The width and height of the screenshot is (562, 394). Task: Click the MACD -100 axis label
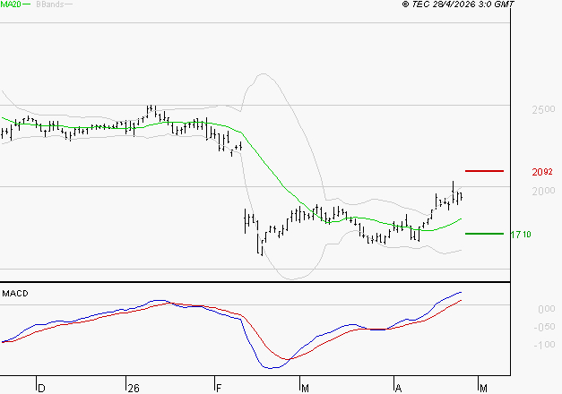(544, 345)
